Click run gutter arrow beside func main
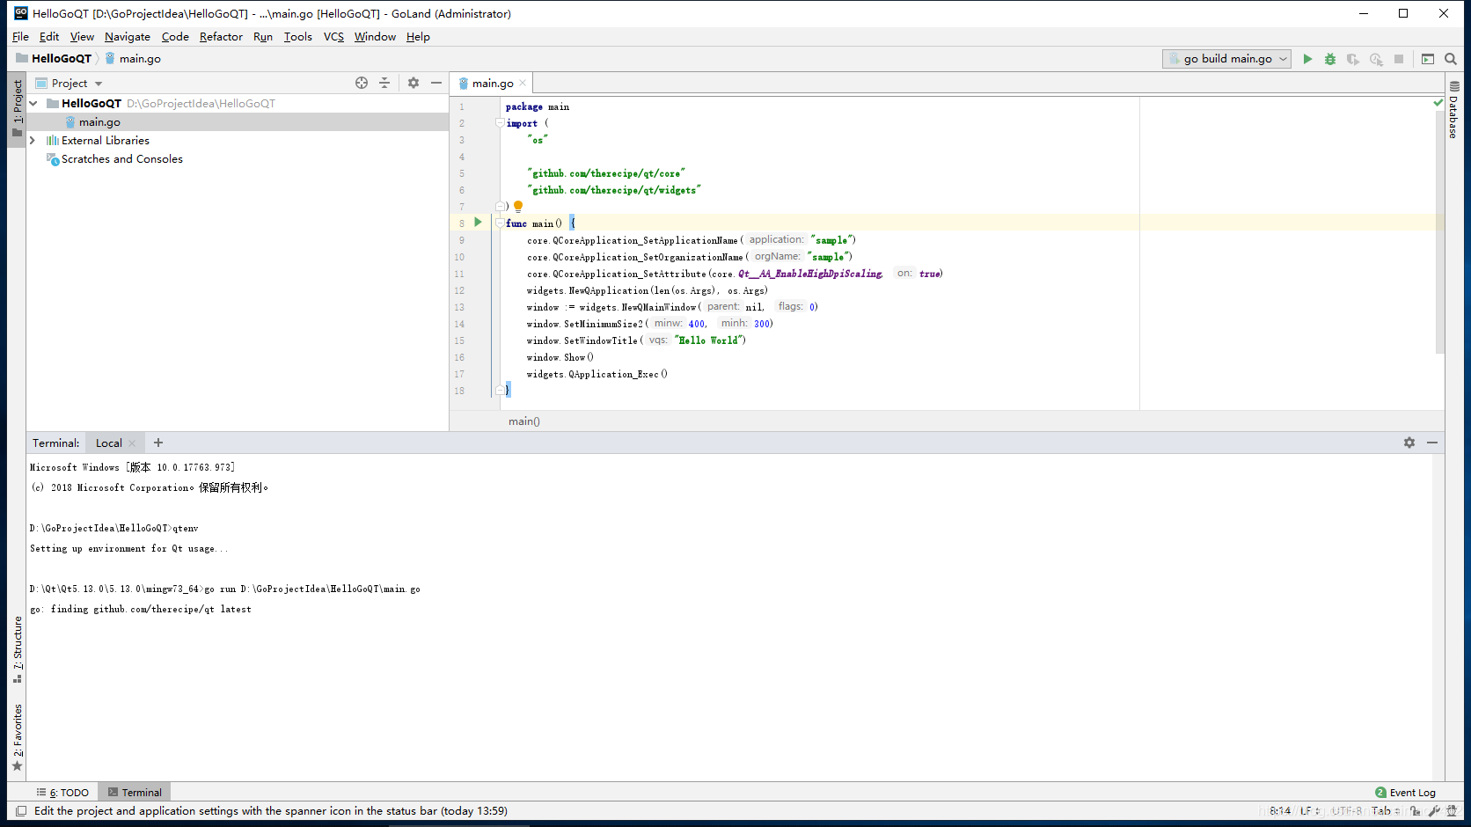Image resolution: width=1471 pixels, height=827 pixels. pyautogui.click(x=478, y=223)
